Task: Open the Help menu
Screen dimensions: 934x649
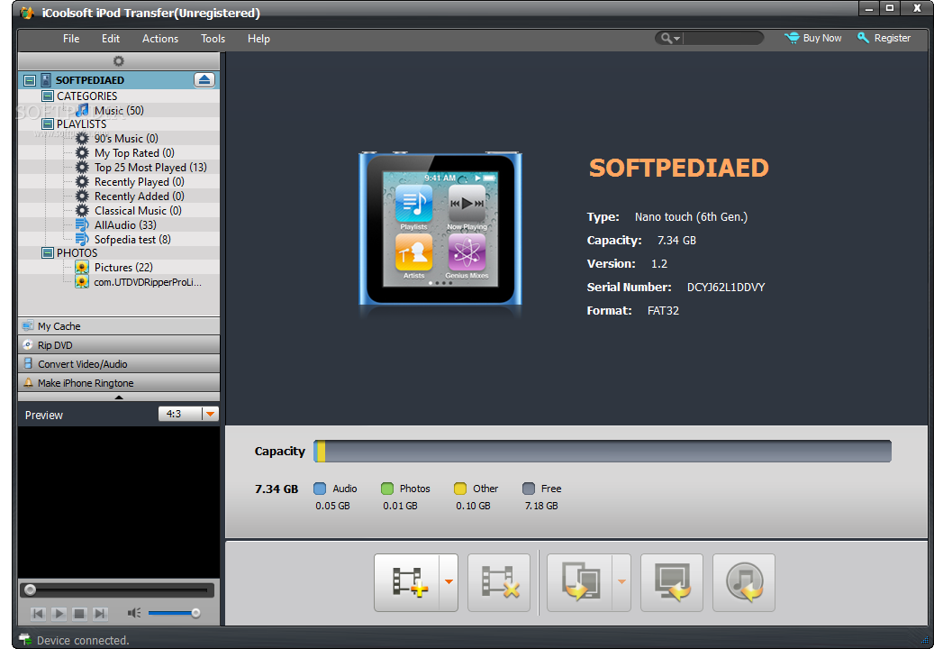Action: tap(258, 38)
